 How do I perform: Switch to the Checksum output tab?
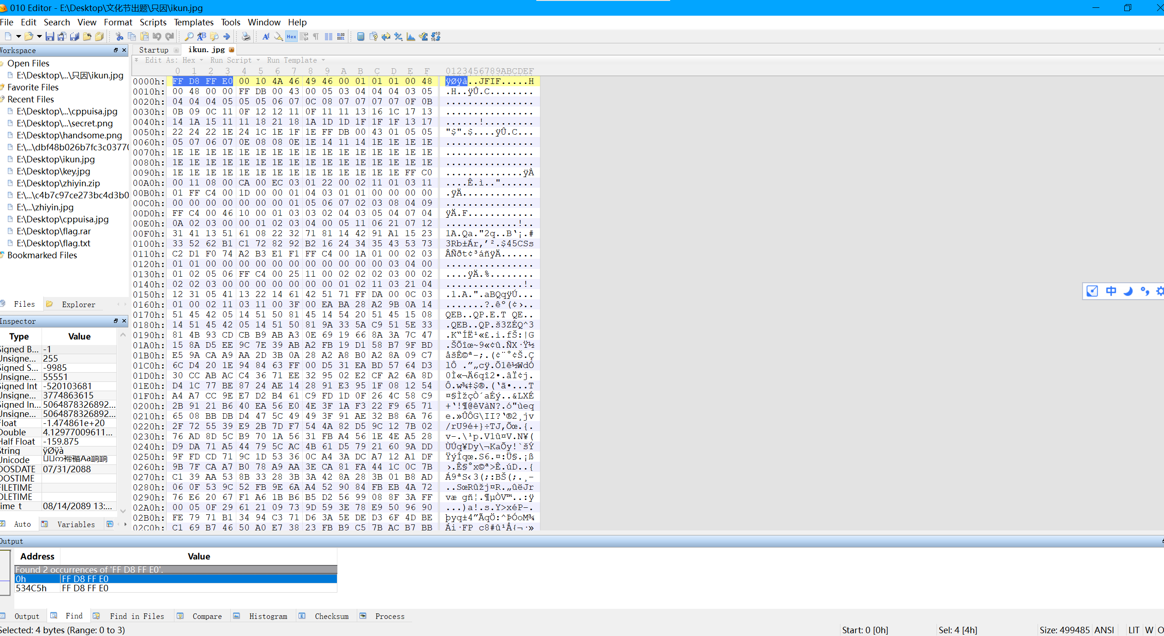point(331,616)
